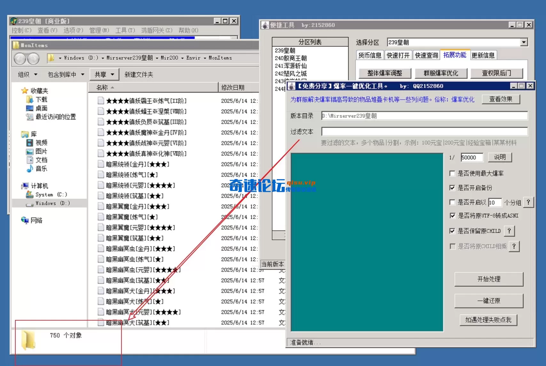The width and height of the screenshot is (546, 366).
Task: Open the 组织 dropdown menu
Action: click(x=27, y=74)
